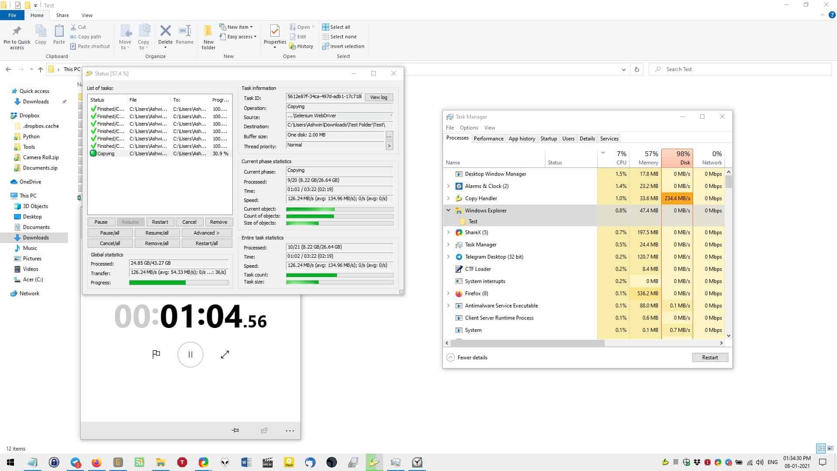Select the Copying task row
The height and width of the screenshot is (471, 837).
tap(160, 154)
